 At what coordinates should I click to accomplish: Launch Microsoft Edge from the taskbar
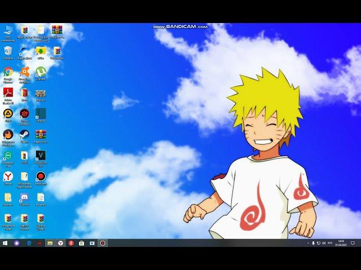pyautogui.click(x=29, y=243)
